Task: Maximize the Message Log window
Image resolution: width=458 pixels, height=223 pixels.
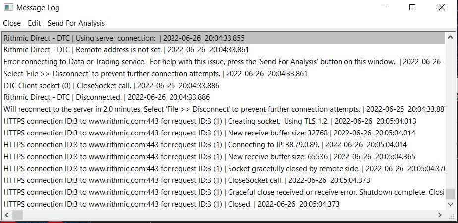Action: [412, 8]
